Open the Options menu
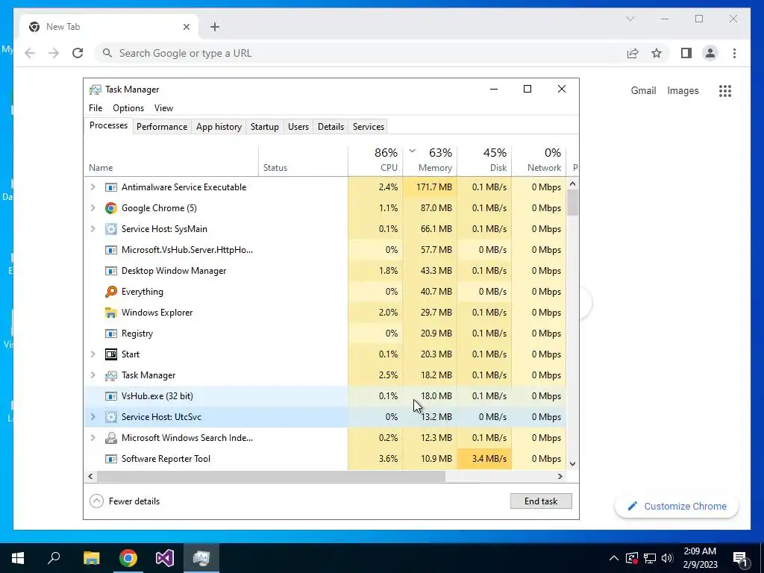 click(x=128, y=108)
